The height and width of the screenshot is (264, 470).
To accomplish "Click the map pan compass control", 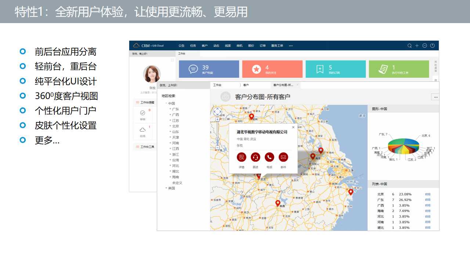I will click(x=217, y=111).
